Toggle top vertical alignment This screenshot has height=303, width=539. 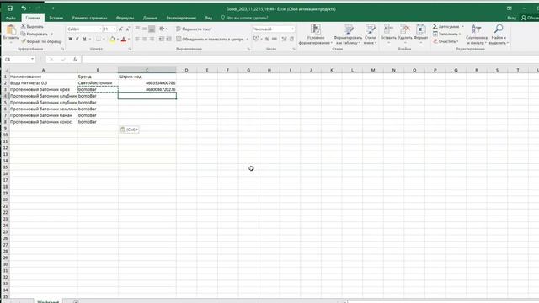137,29
